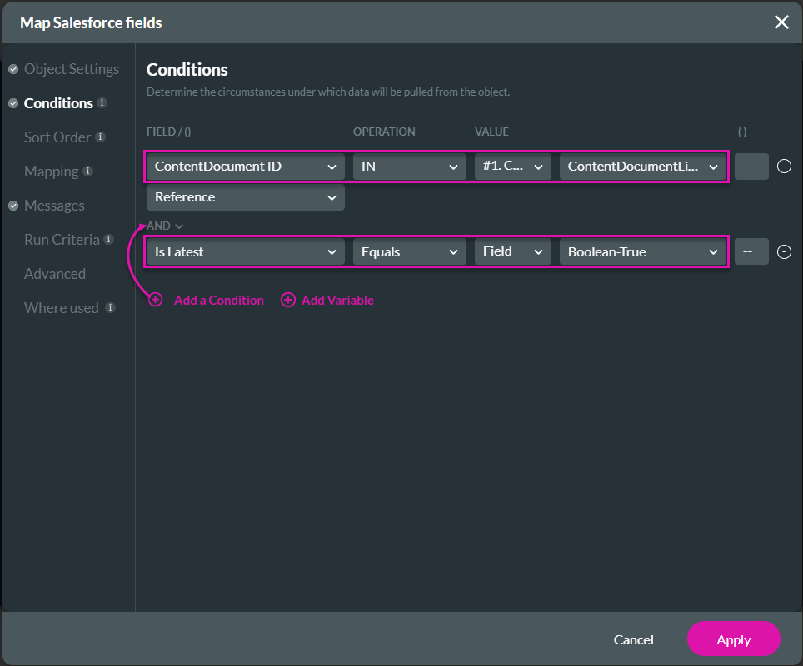Click the plus icon for Add a Condition
The height and width of the screenshot is (666, 803).
(156, 300)
